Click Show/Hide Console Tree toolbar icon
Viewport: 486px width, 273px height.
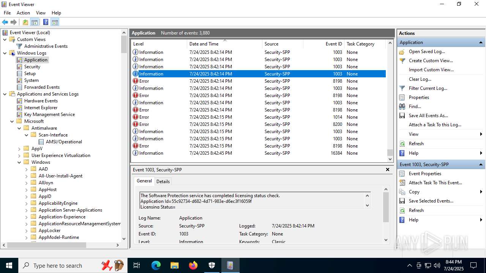tap(35, 22)
